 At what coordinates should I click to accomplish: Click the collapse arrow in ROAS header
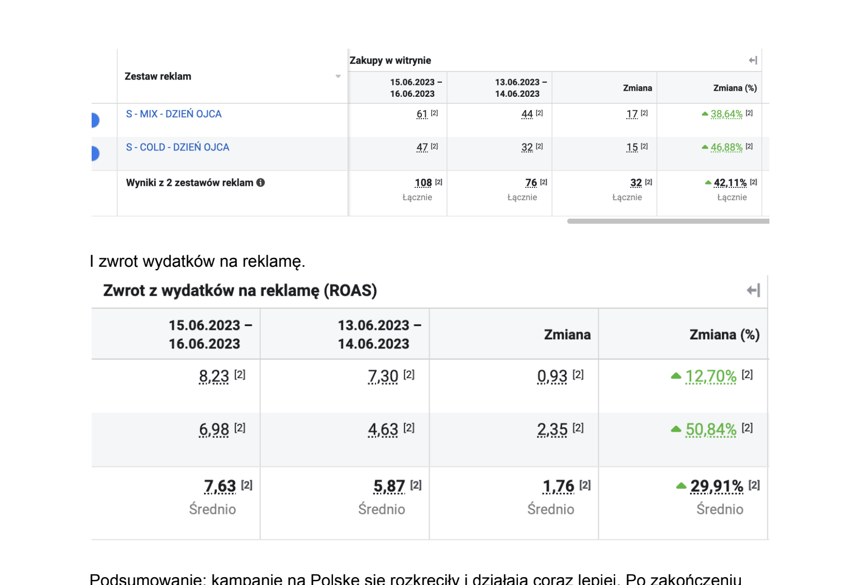pyautogui.click(x=753, y=290)
